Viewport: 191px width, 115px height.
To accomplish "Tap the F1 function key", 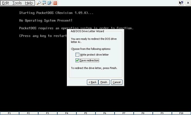I will pyautogui.click(x=10, y=113).
